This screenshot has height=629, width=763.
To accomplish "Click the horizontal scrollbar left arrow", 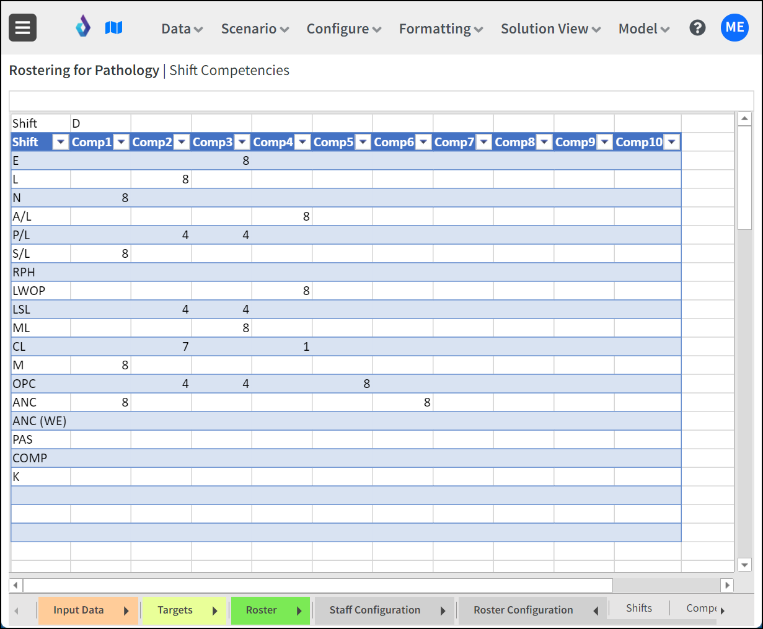I will pos(16,585).
